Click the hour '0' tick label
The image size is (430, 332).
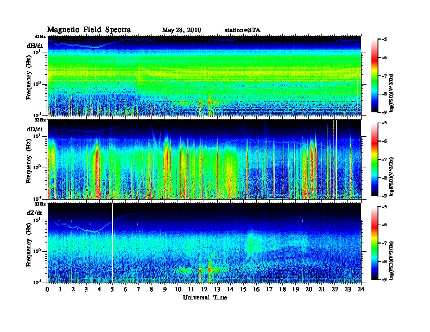47,290
